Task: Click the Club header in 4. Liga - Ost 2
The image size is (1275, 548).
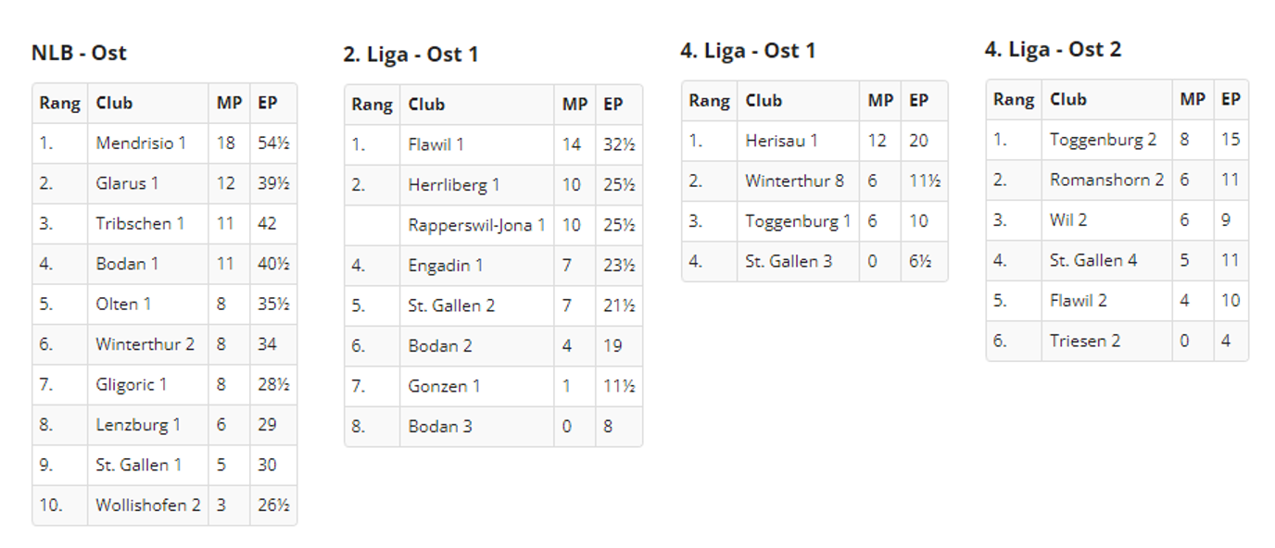Action: pos(1067,99)
